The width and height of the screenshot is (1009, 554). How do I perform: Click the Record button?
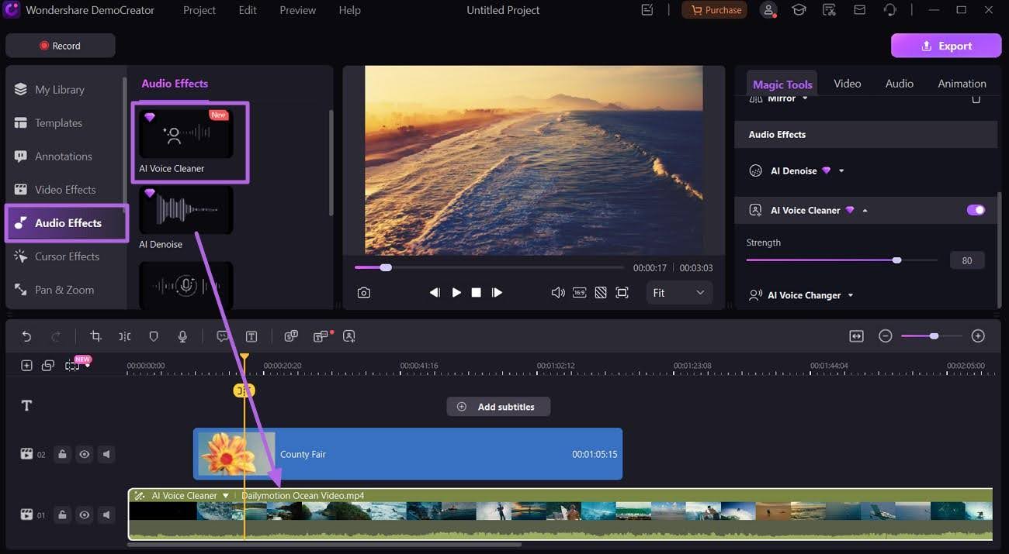pyautogui.click(x=61, y=46)
